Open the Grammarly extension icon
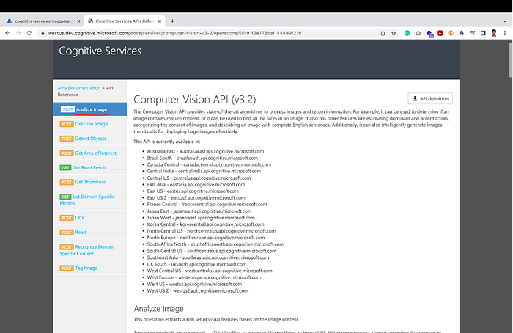513x333 pixels. click(407, 33)
